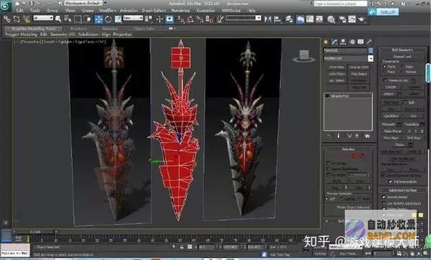The width and height of the screenshot is (431, 260).
Task: Switch to the Modify command panel tab
Action: [x=335, y=42]
